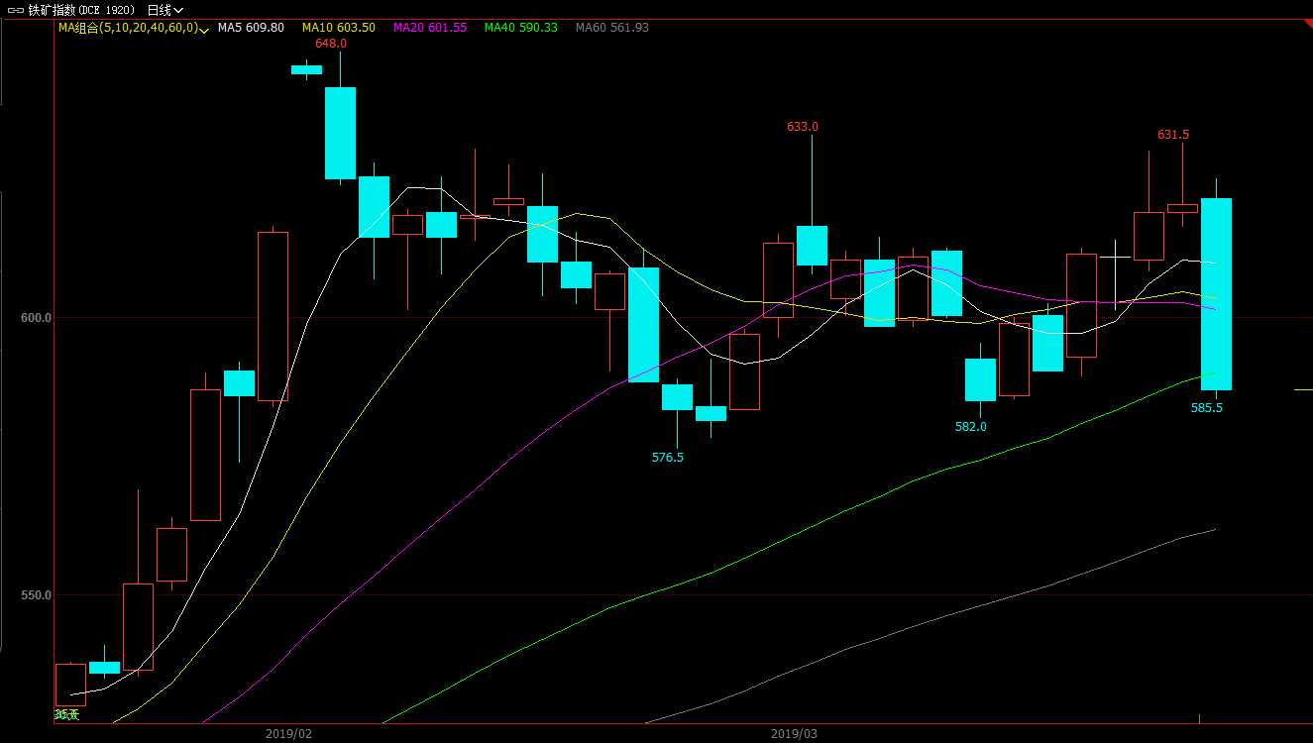Image resolution: width=1313 pixels, height=743 pixels.
Task: Click the 2019/02 date axis label
Action: point(288,734)
